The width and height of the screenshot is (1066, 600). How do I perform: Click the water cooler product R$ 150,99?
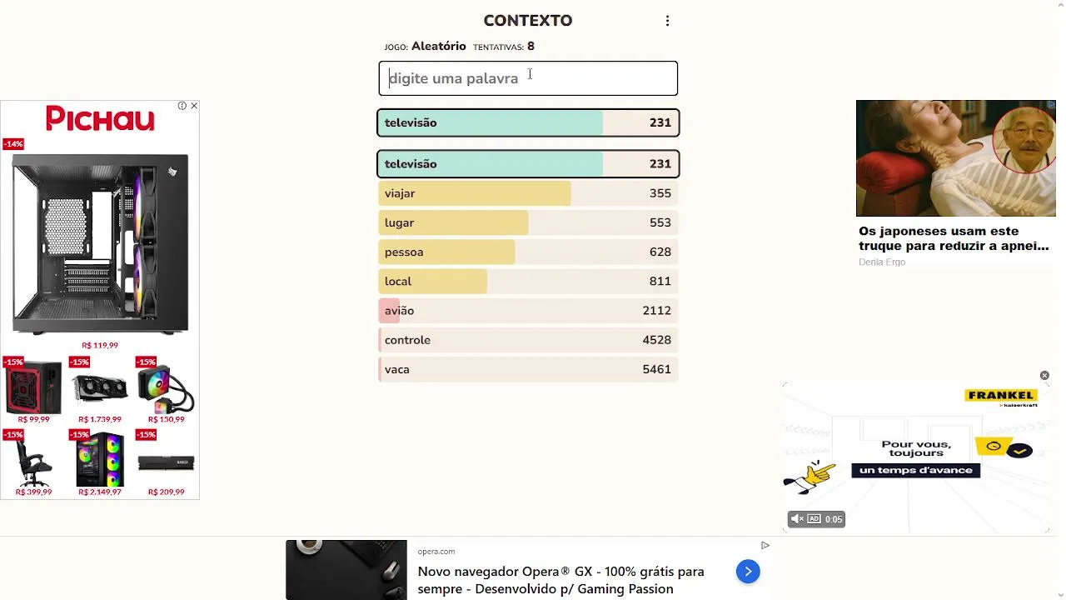click(166, 388)
